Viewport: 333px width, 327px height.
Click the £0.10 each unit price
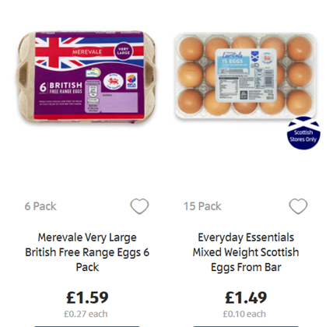[244, 314]
